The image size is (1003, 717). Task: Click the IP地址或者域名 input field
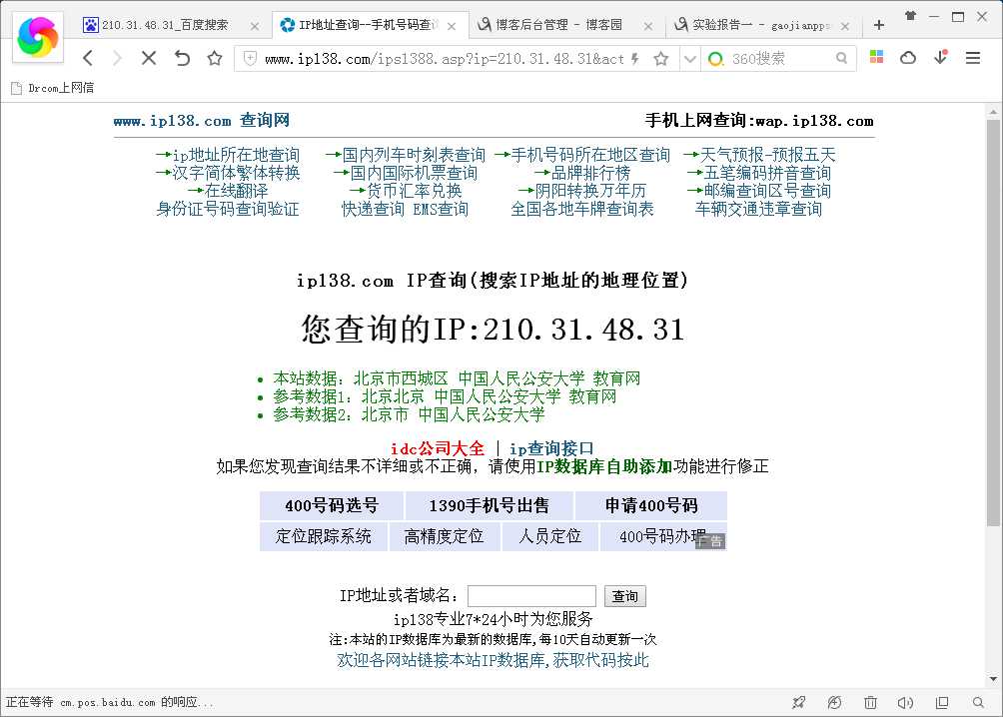click(x=531, y=596)
